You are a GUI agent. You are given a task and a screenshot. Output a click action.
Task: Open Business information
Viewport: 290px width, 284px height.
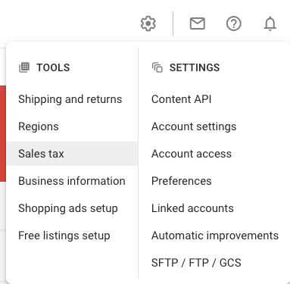[x=72, y=181]
